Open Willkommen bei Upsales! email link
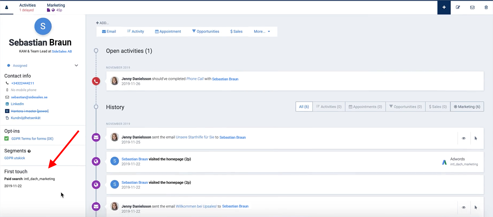 (x=196, y=206)
